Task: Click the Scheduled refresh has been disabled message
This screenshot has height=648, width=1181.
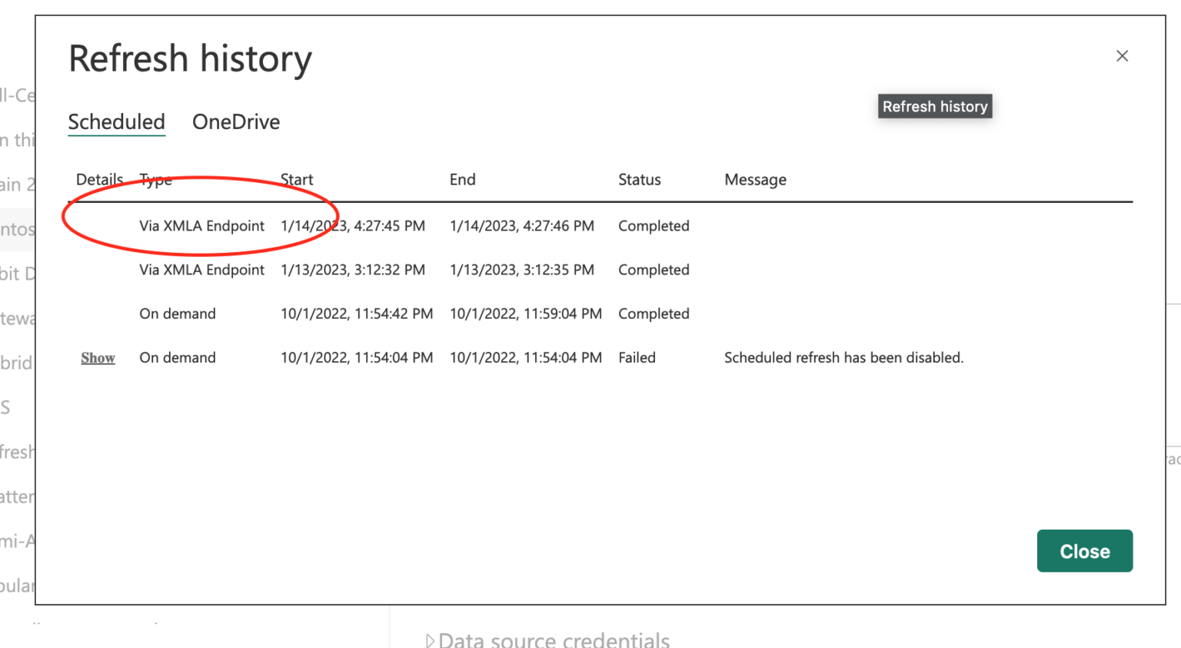Action: point(843,357)
